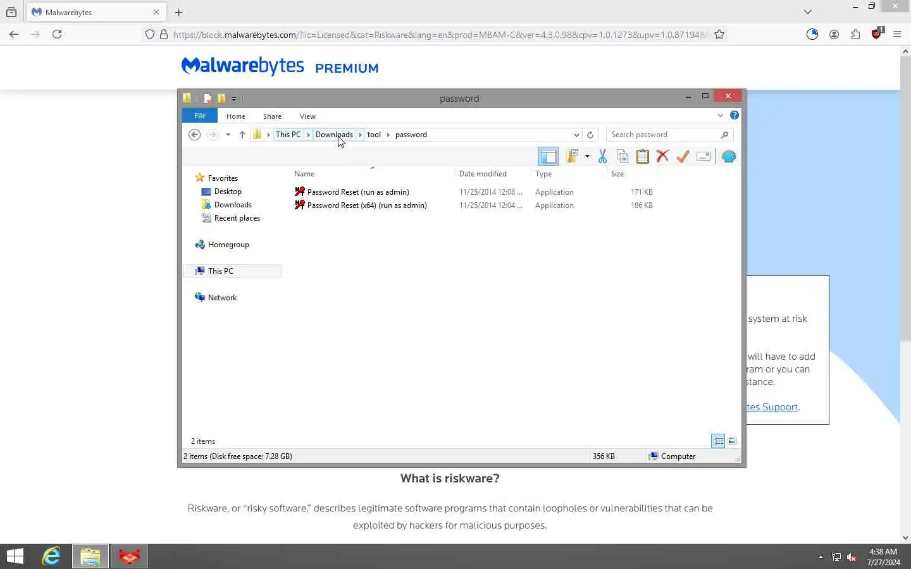The height and width of the screenshot is (569, 911).
Task: Click the red checkmark properties icon
Action: click(683, 156)
